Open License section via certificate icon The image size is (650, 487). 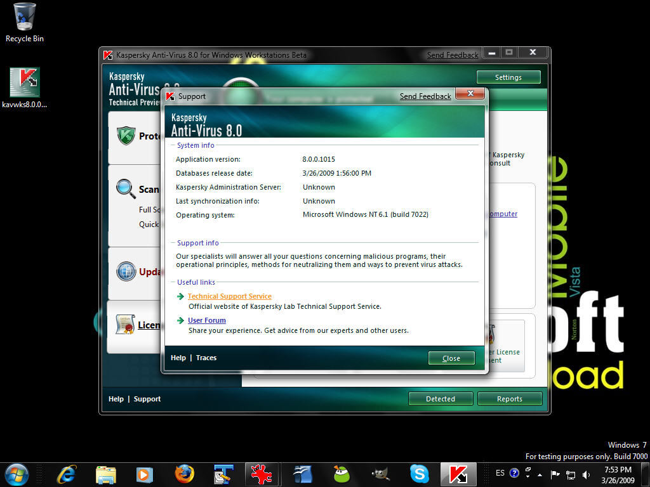(124, 324)
